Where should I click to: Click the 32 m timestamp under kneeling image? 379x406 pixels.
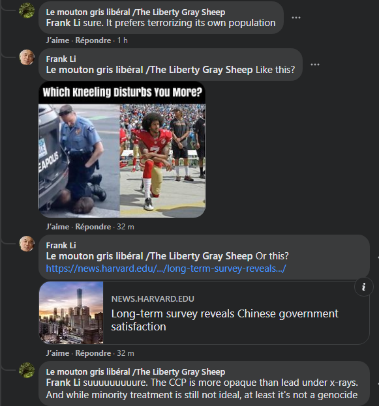pyautogui.click(x=125, y=227)
